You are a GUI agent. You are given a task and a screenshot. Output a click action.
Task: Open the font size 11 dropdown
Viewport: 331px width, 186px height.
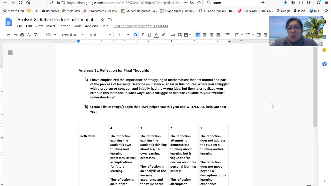(123, 35)
